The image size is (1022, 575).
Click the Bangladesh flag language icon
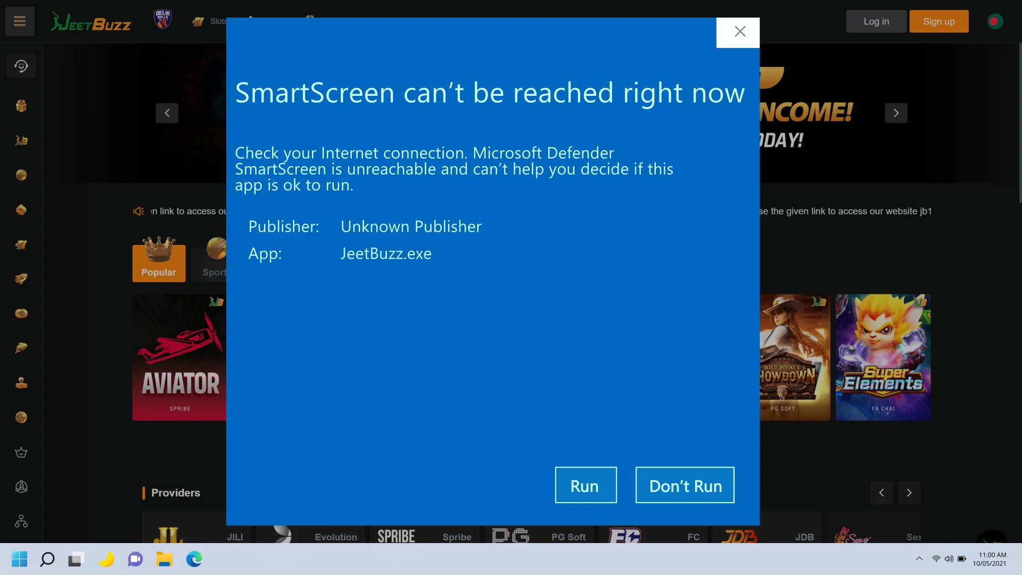click(x=994, y=21)
